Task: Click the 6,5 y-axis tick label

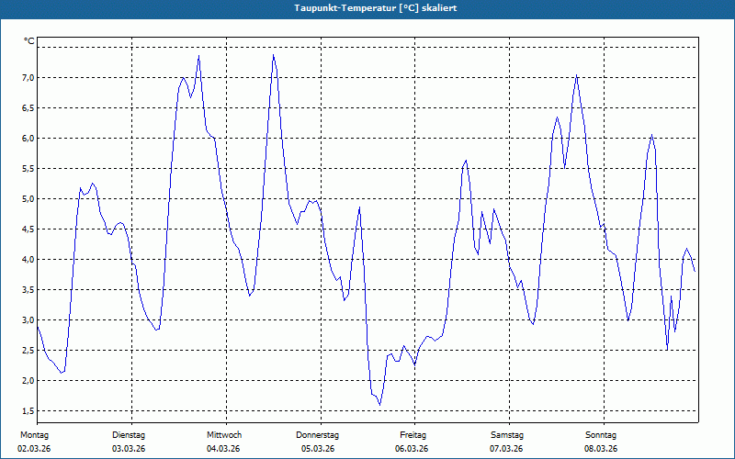Action: click(x=29, y=108)
